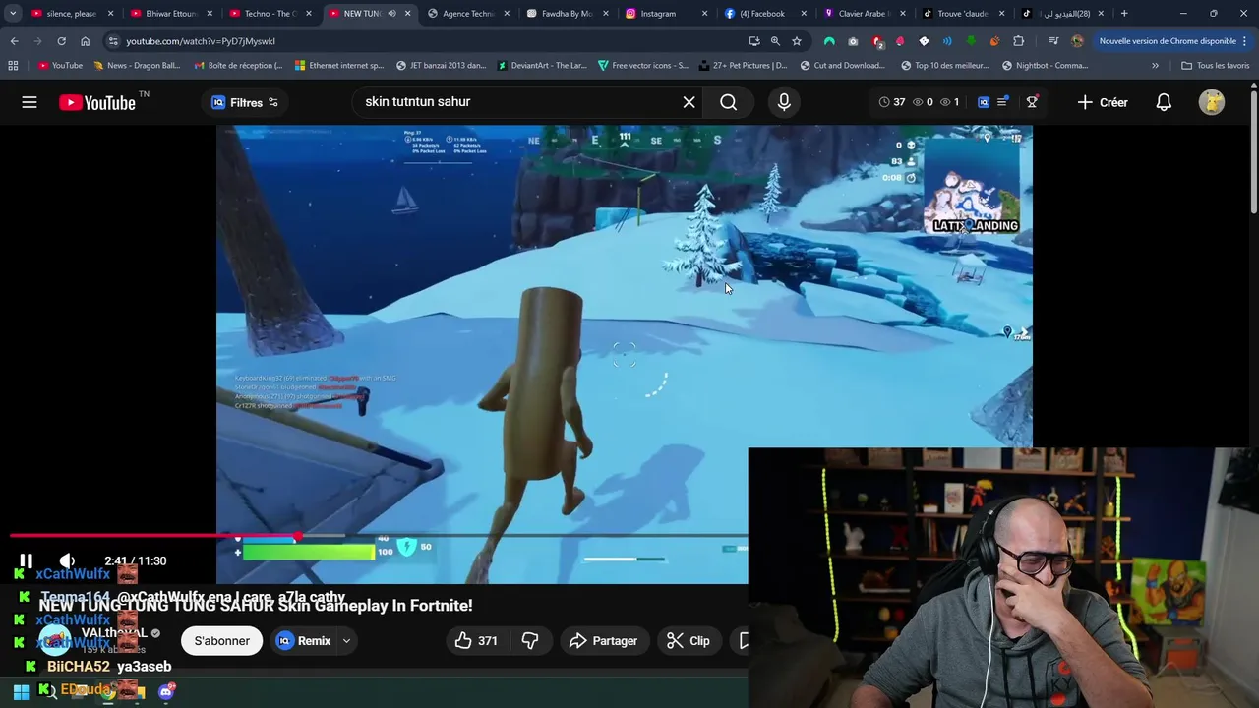
Task: Open the Pikachu account avatar menu
Action: 1212,102
